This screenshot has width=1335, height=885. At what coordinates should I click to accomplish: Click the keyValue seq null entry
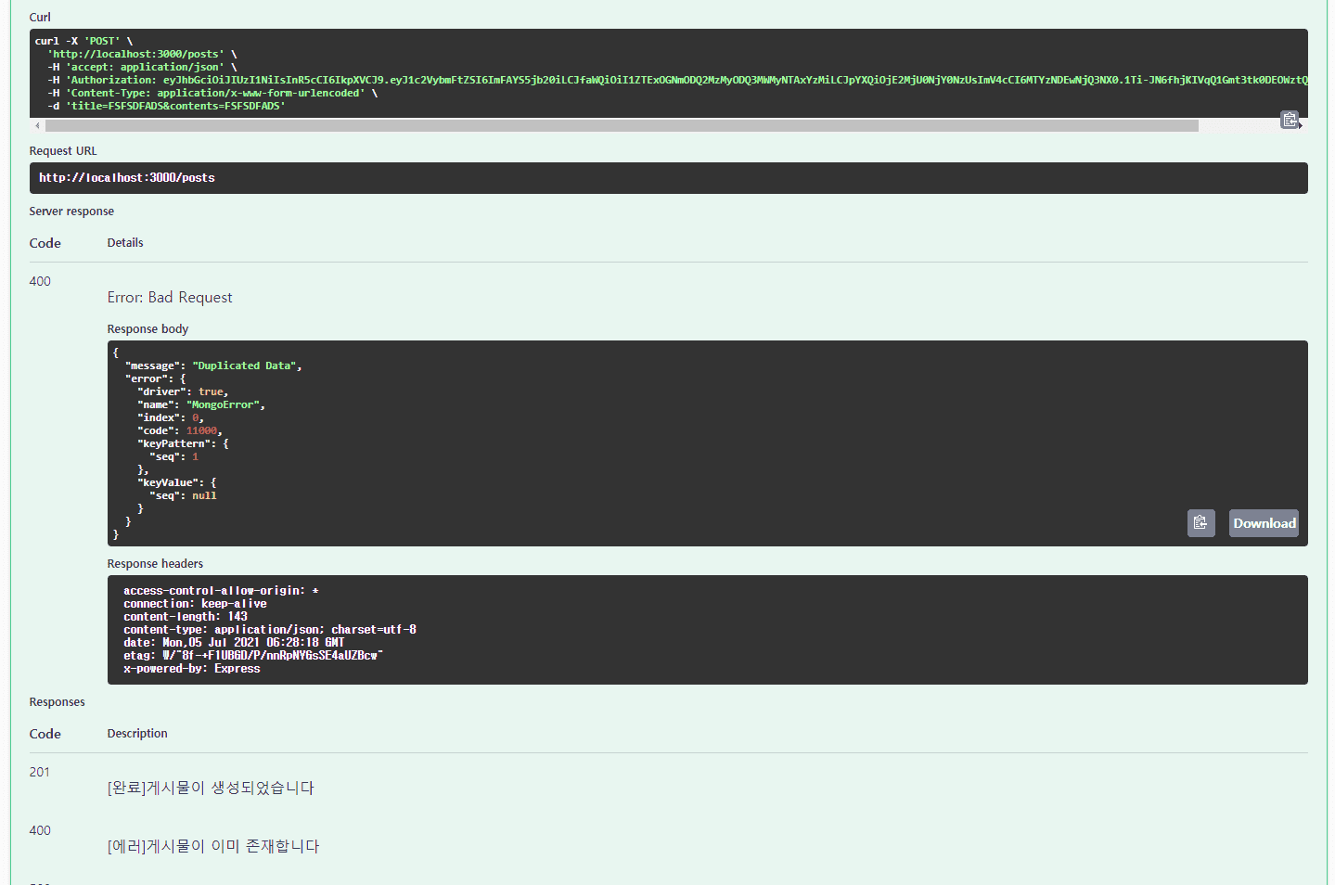click(184, 495)
